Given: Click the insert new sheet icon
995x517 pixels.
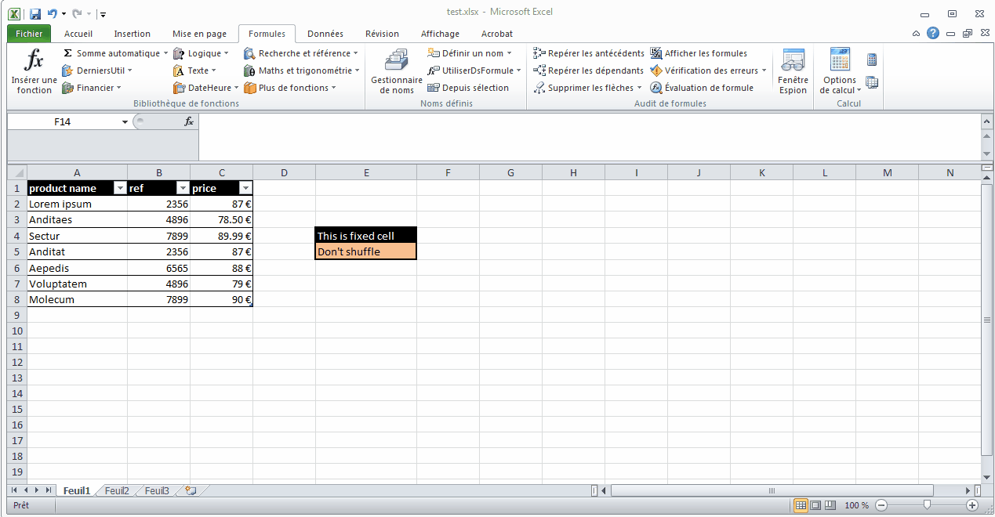Looking at the screenshot, I should click(x=189, y=490).
